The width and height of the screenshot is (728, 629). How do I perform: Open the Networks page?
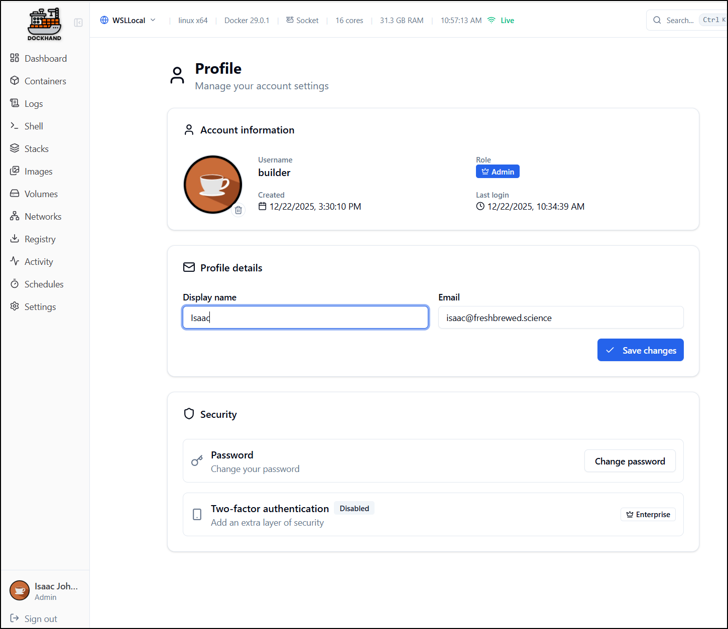pos(43,217)
